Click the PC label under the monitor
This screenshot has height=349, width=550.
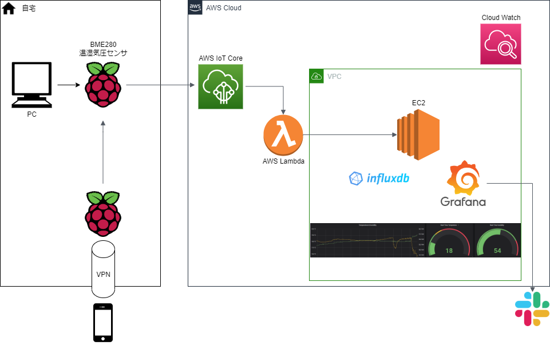pos(31,114)
